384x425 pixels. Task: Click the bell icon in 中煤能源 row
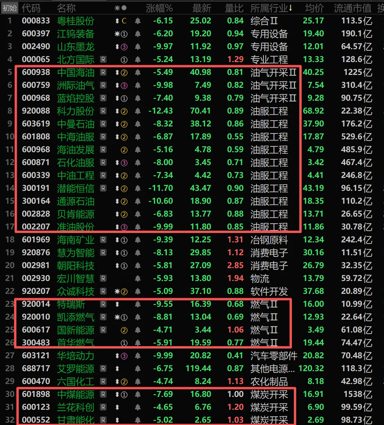pos(138,395)
